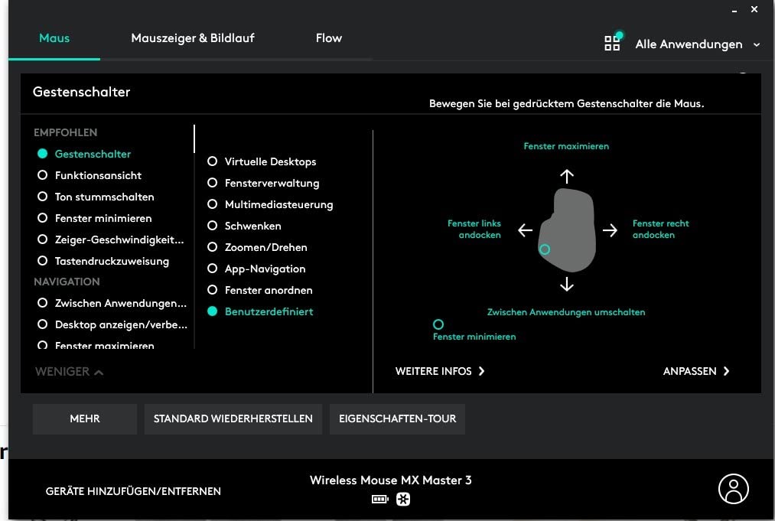
Task: Click the Unifying receiver connection icon
Action: click(403, 500)
